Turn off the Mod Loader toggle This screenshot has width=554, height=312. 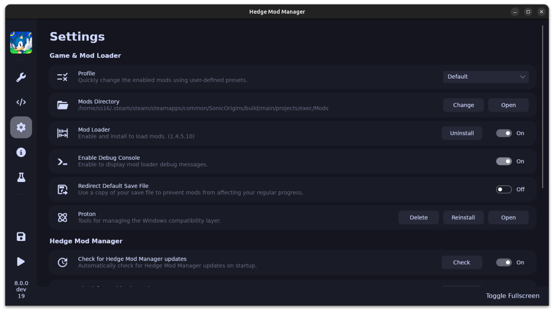click(504, 133)
